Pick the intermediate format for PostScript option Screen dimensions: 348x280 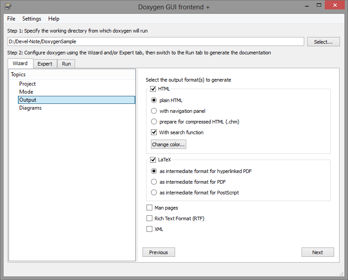(154, 192)
